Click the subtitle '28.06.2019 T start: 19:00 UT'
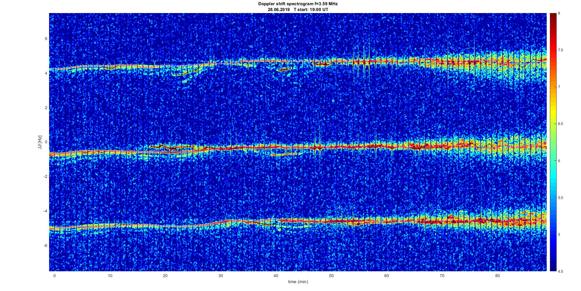 (x=298, y=10)
